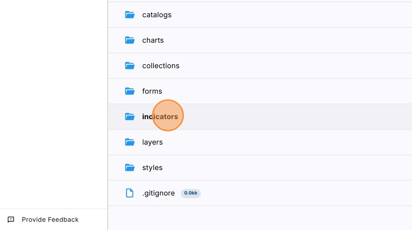Browse the styles folder by its name
This screenshot has width=412, height=230.
(152, 168)
